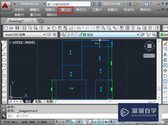Click the Paste clipboard icon
This screenshot has height=125, width=168.
coord(60,28)
